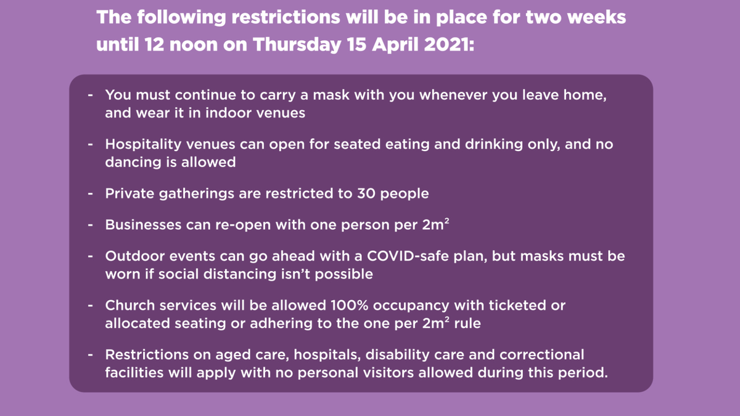The width and height of the screenshot is (740, 416).
Task: Click 'allocated seating or adhering' line
Action: (x=292, y=323)
